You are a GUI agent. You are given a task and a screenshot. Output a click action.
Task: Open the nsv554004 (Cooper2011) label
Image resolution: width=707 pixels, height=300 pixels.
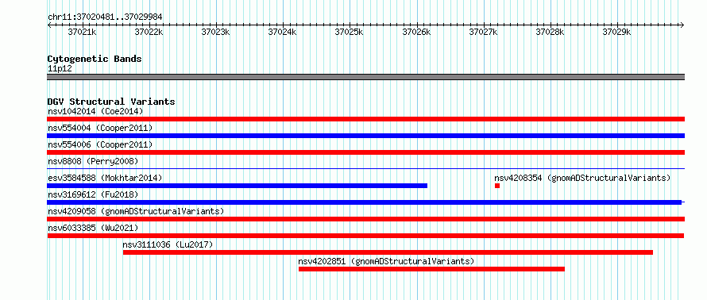point(100,128)
